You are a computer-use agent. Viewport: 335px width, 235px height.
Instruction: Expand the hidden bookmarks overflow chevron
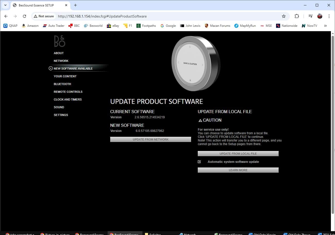point(325,26)
